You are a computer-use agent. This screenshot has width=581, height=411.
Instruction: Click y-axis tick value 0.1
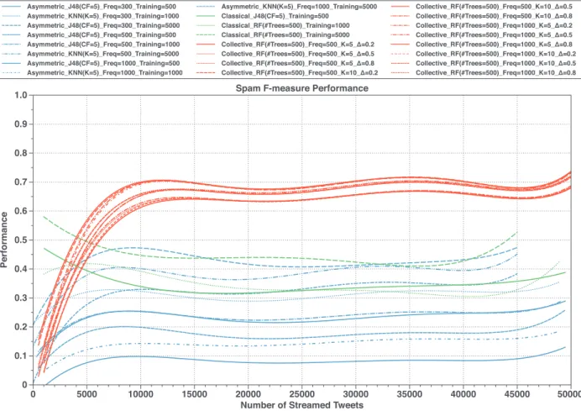click(21, 356)
